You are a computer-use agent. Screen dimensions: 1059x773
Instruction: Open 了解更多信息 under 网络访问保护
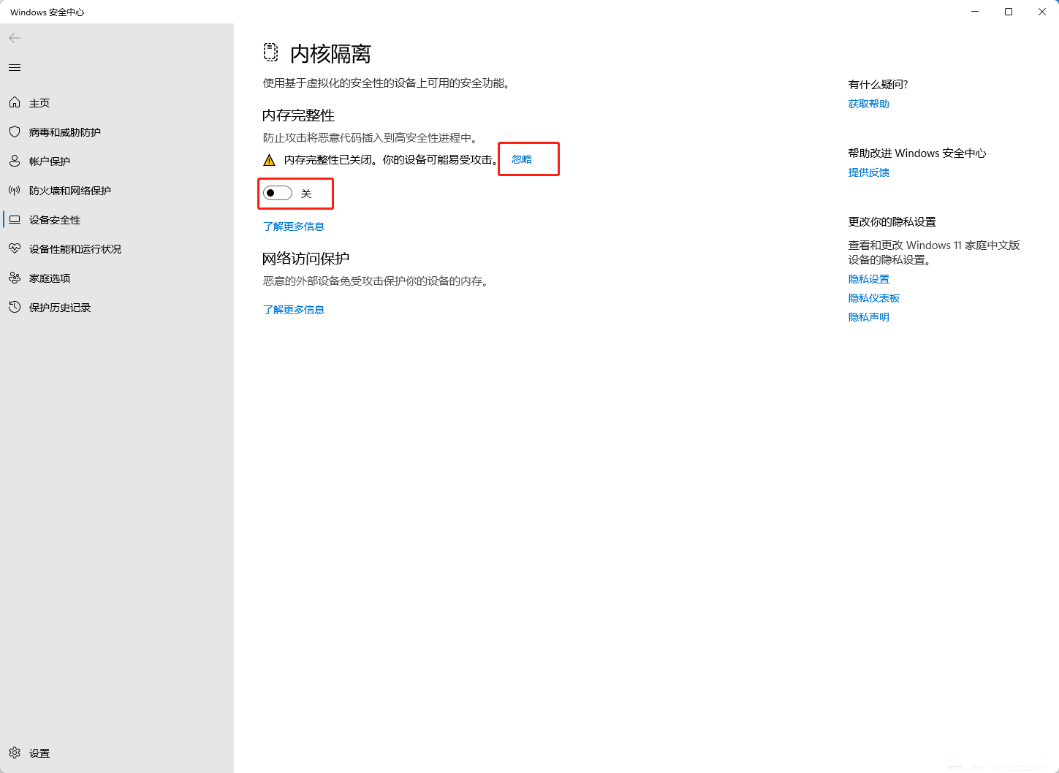click(294, 309)
